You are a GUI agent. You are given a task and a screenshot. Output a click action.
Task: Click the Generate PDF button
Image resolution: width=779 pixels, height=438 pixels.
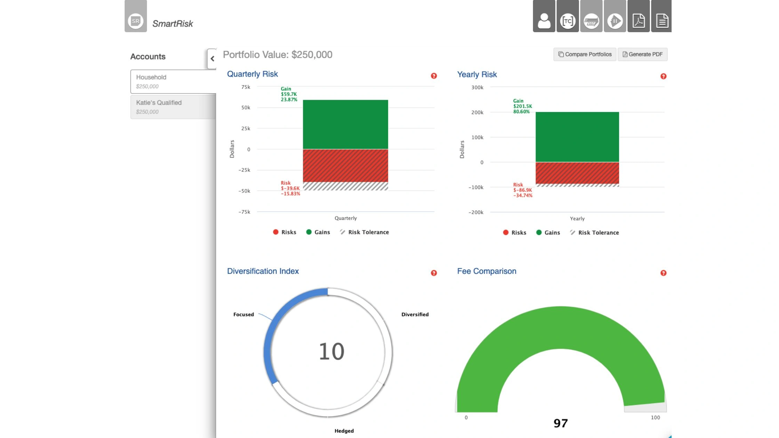pos(642,54)
